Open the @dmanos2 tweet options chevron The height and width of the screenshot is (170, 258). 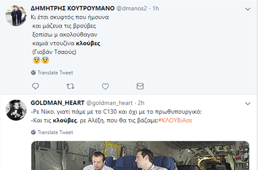[248, 9]
